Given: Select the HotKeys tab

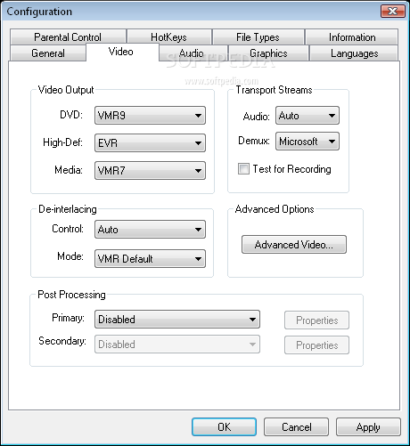Looking at the screenshot, I should [x=169, y=37].
